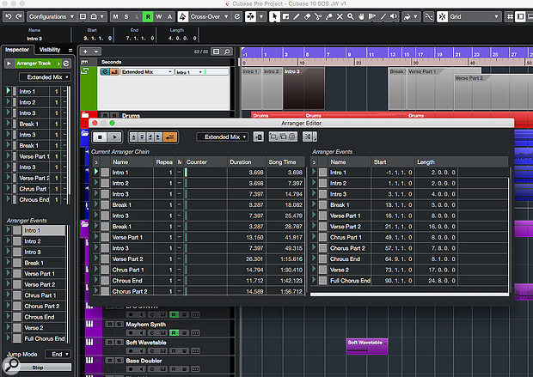Image resolution: width=533 pixels, height=377 pixels.
Task: Toggle Read button on Mayhem Synth track
Action: pos(174,333)
